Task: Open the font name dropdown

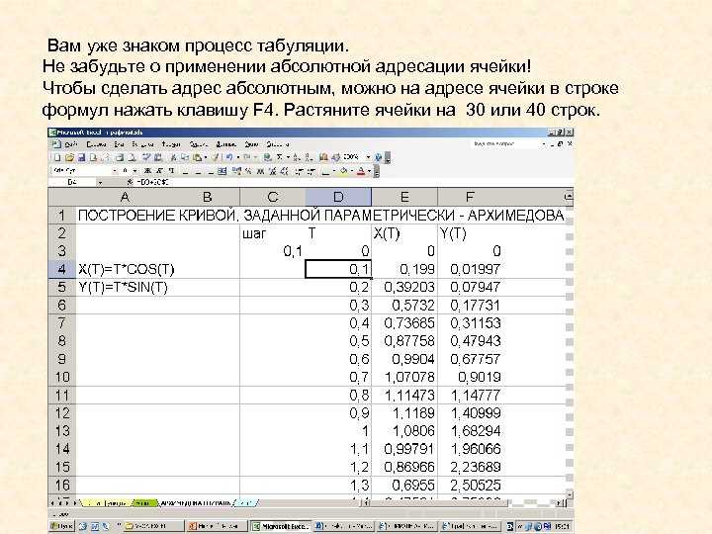Action: 115,171
